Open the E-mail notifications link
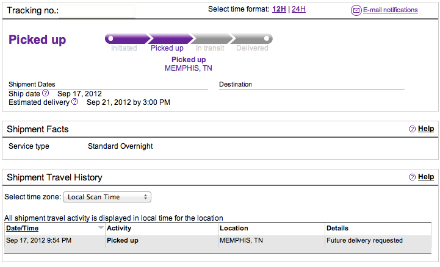 [x=391, y=10]
